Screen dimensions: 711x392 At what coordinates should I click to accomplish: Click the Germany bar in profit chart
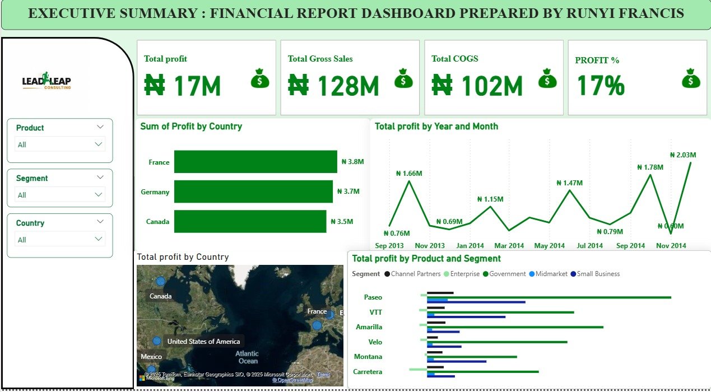pos(253,192)
